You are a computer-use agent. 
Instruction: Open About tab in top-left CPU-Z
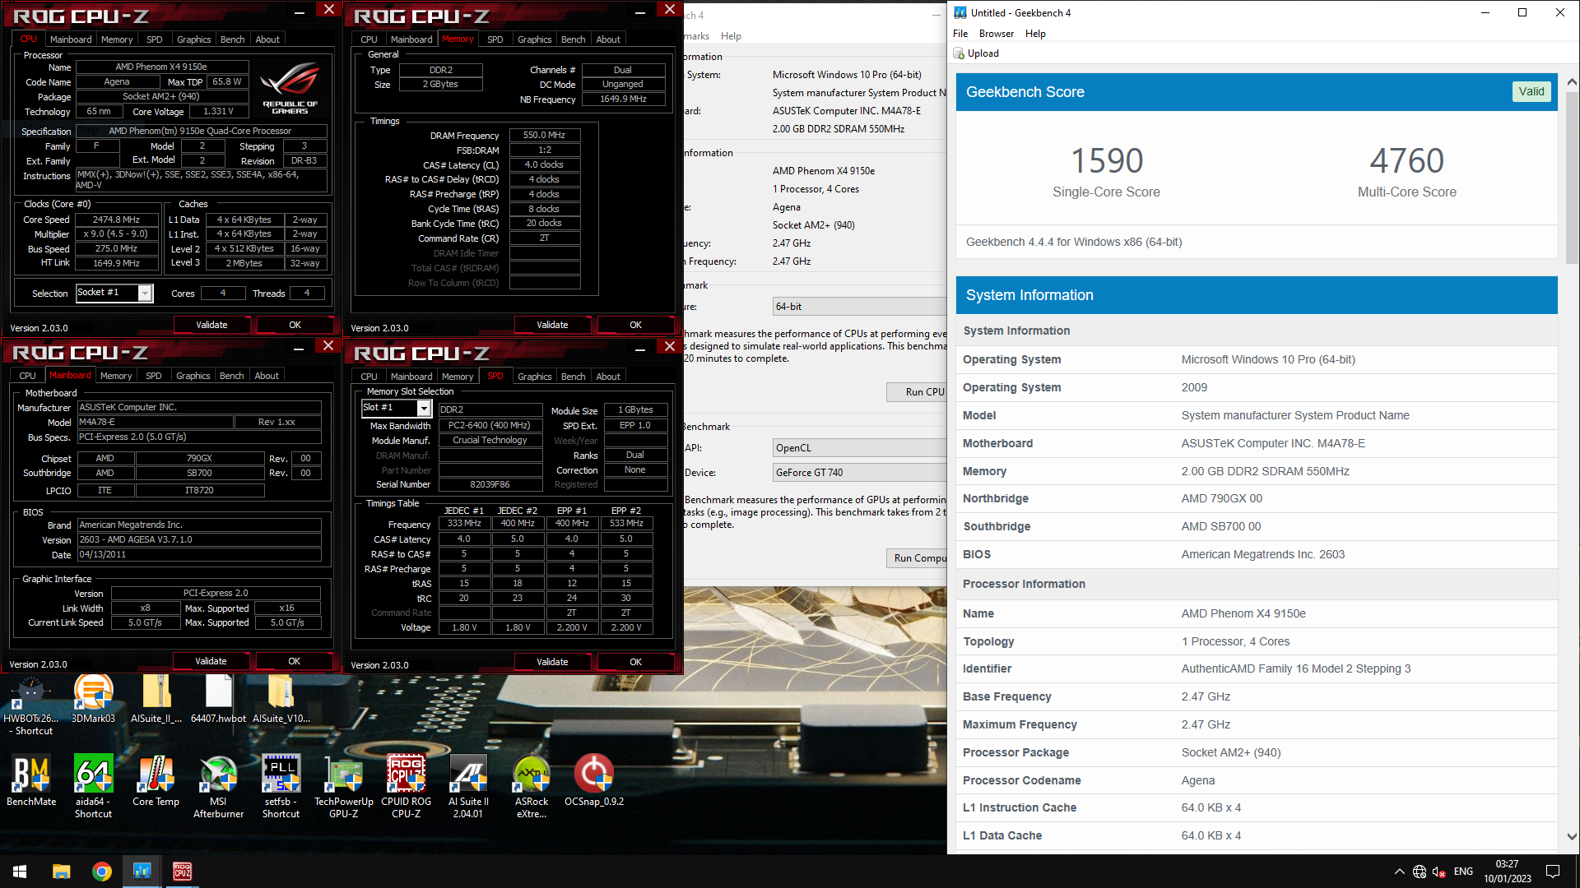click(267, 39)
